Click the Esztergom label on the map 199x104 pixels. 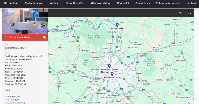pos(76,26)
